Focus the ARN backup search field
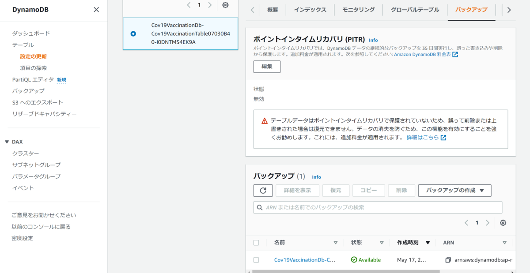 (x=378, y=207)
